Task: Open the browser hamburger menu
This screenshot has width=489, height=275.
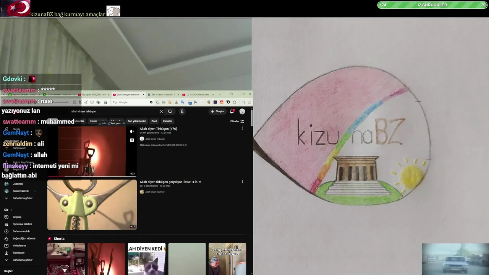Action: pos(249,102)
